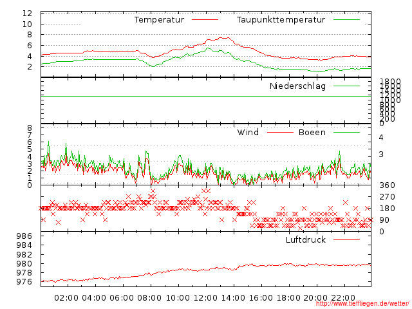
Task: Click the 360 wind direction axis value
Action: [387, 185]
